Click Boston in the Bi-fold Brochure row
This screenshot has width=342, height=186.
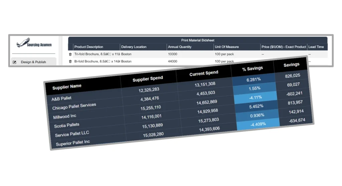[126, 62]
